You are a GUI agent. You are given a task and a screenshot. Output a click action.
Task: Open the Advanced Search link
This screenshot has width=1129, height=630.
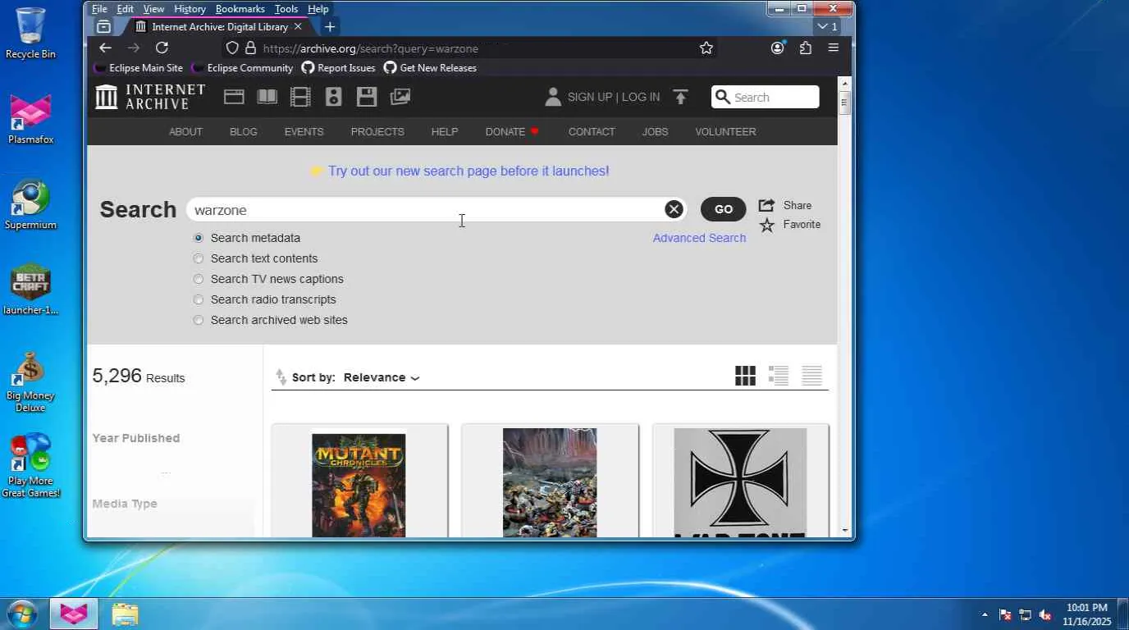point(699,238)
